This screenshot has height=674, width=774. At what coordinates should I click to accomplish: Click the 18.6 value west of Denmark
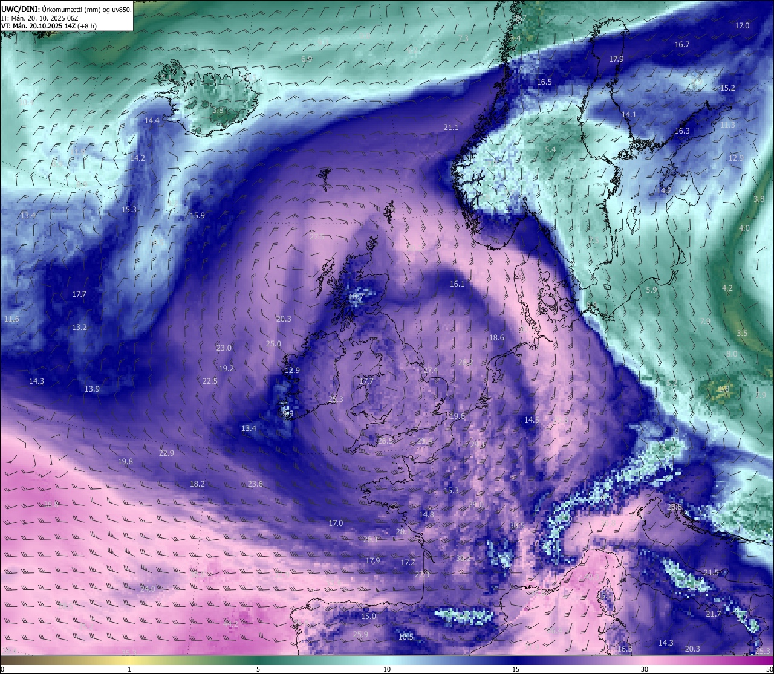(496, 337)
